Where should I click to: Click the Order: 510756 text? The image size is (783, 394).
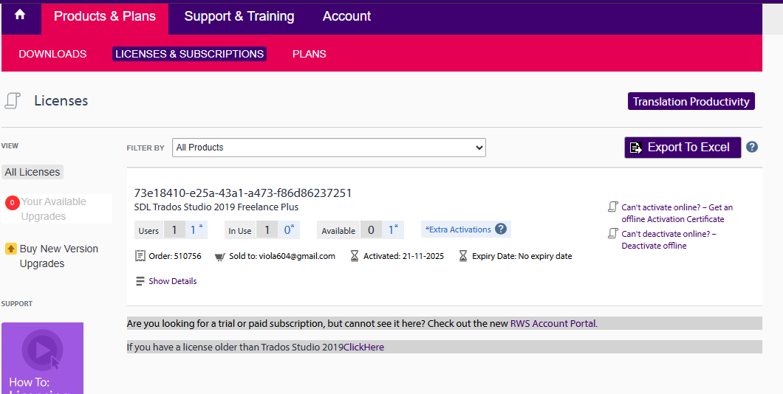(x=175, y=256)
